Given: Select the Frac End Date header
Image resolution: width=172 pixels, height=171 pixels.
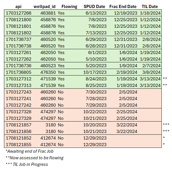Looking at the screenshot, I should (x=123, y=7).
